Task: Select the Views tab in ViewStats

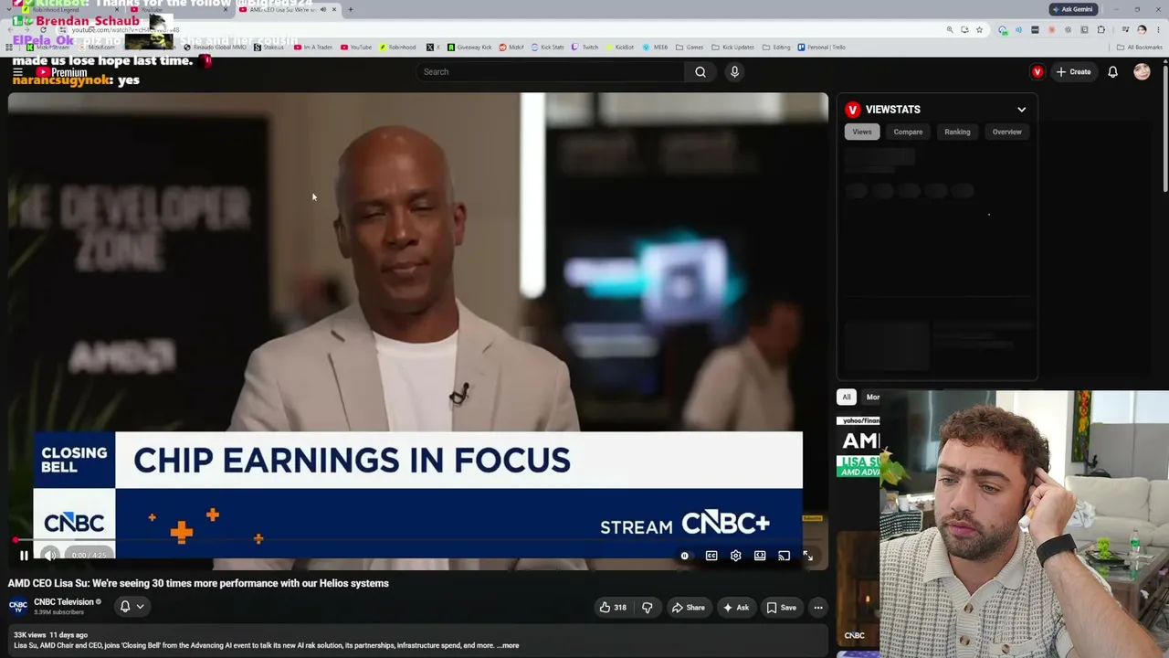Action: click(862, 132)
